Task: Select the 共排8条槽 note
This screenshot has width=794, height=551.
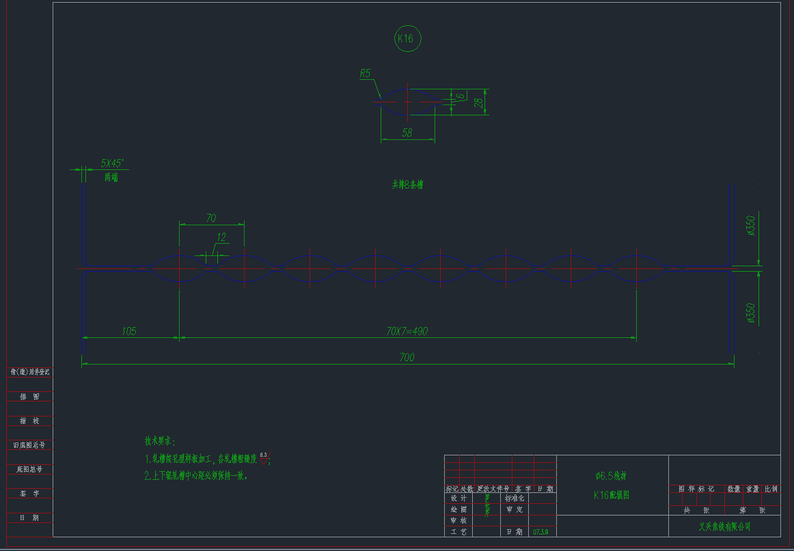Action: [x=407, y=185]
